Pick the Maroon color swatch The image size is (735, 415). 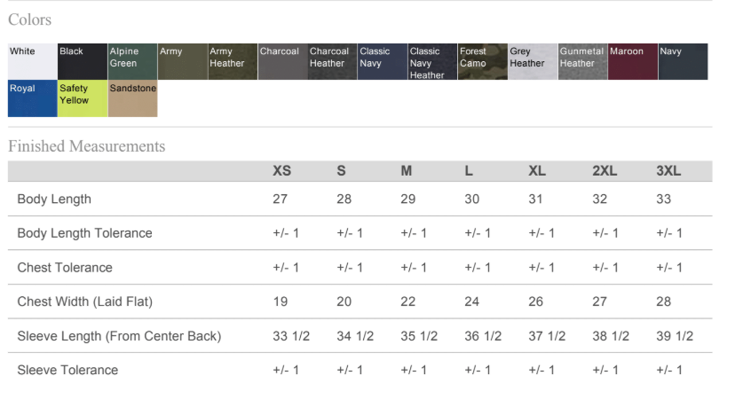[x=632, y=62]
